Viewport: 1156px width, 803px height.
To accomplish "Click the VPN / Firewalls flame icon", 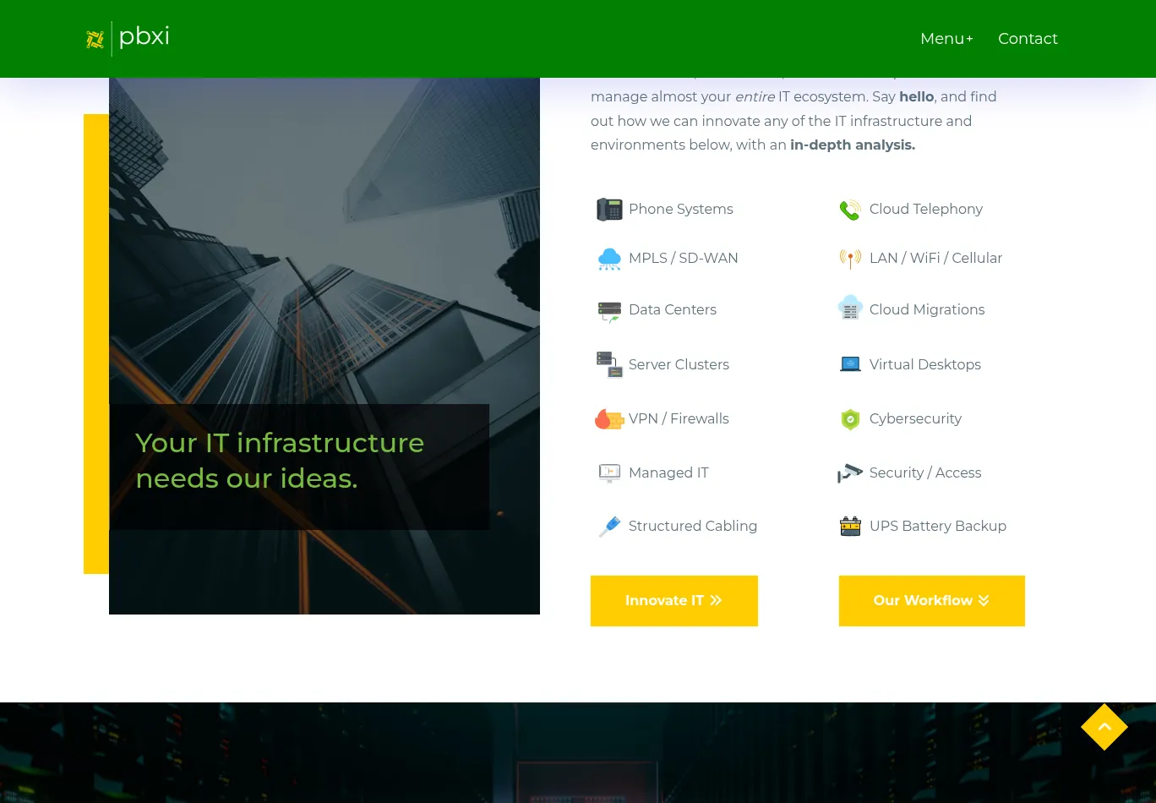I will [x=609, y=419].
